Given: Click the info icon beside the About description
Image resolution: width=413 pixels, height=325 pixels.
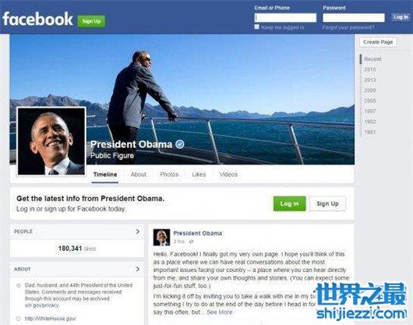Looking at the screenshot, I should [19, 285].
